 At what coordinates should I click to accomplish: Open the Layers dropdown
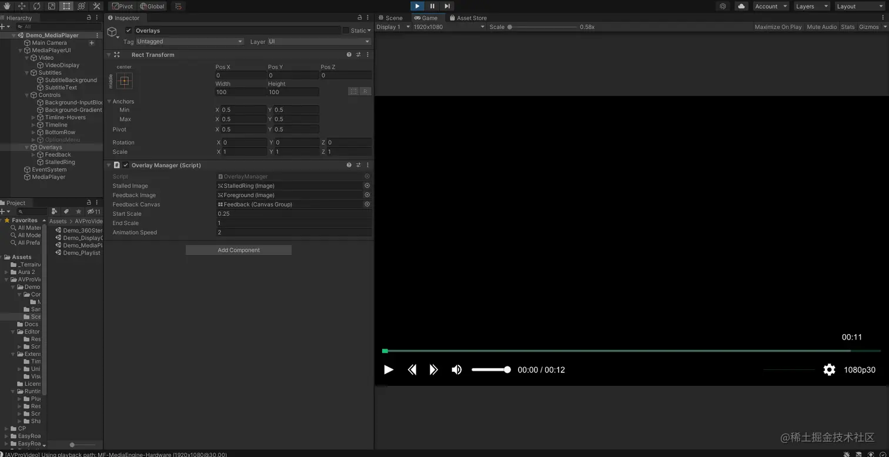coord(811,6)
